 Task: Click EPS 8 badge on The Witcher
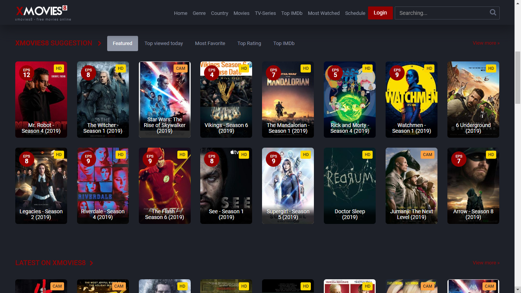[88, 72]
